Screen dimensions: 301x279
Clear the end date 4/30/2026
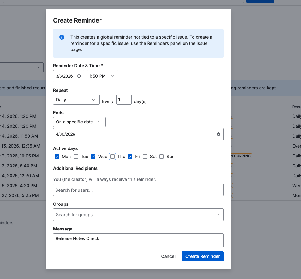pyautogui.click(x=218, y=134)
